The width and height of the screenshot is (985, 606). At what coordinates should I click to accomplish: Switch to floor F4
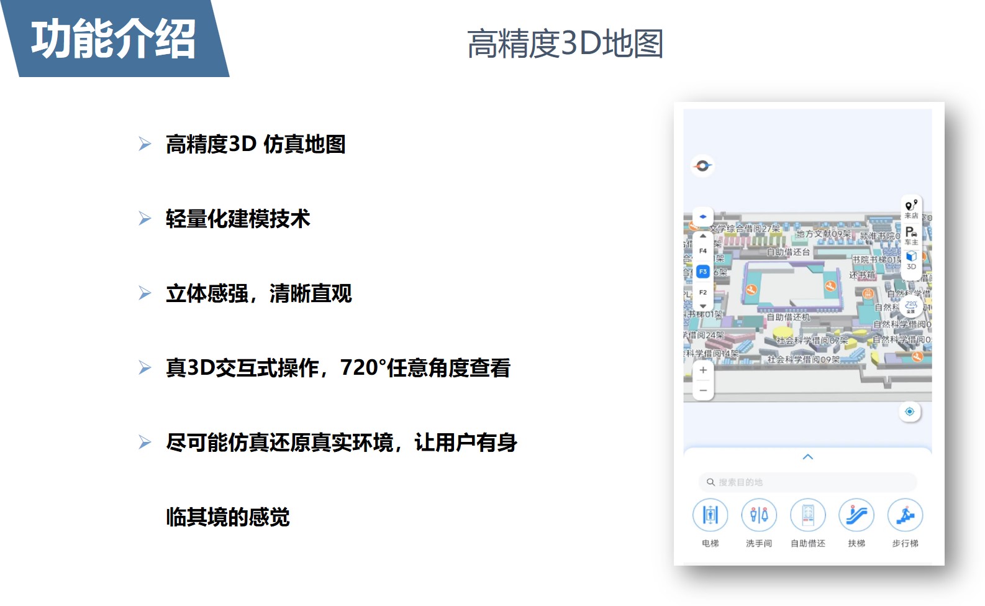(703, 251)
